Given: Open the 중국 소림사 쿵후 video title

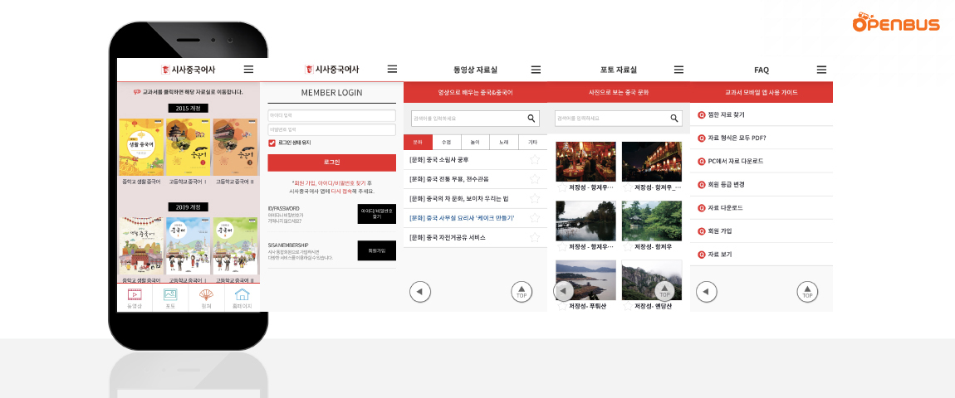Looking at the screenshot, I should (x=439, y=159).
